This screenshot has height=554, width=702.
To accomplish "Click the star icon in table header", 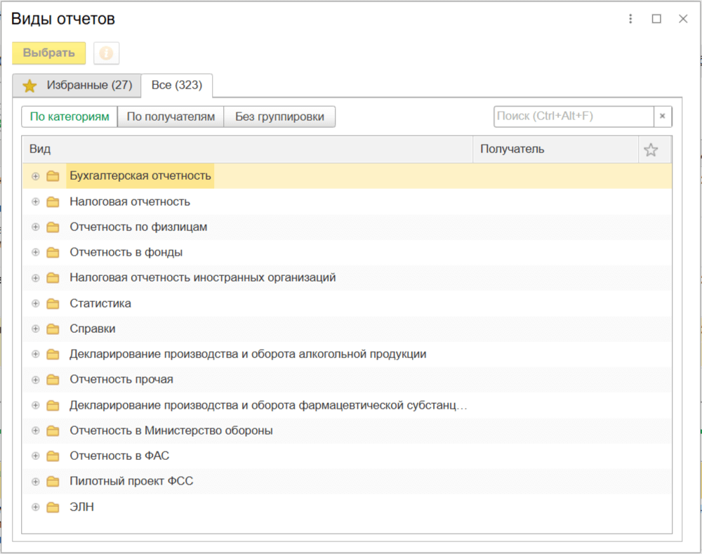I will (651, 150).
